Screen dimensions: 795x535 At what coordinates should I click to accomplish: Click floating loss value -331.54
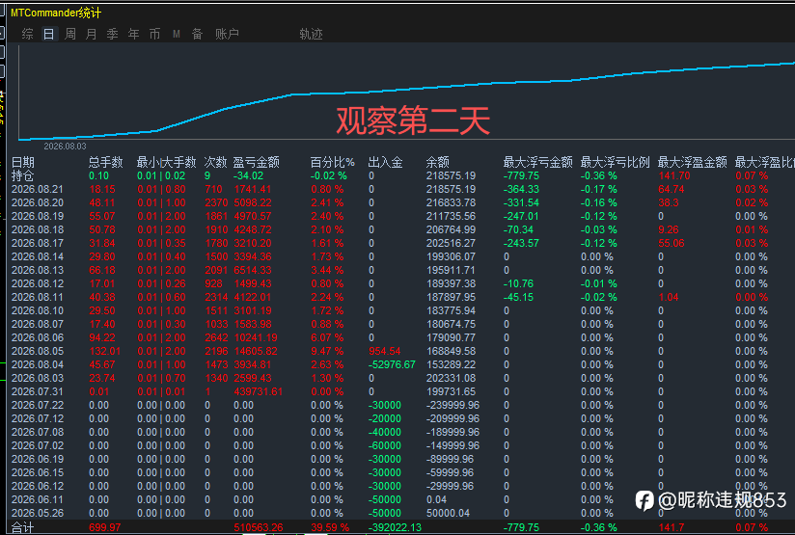point(521,202)
